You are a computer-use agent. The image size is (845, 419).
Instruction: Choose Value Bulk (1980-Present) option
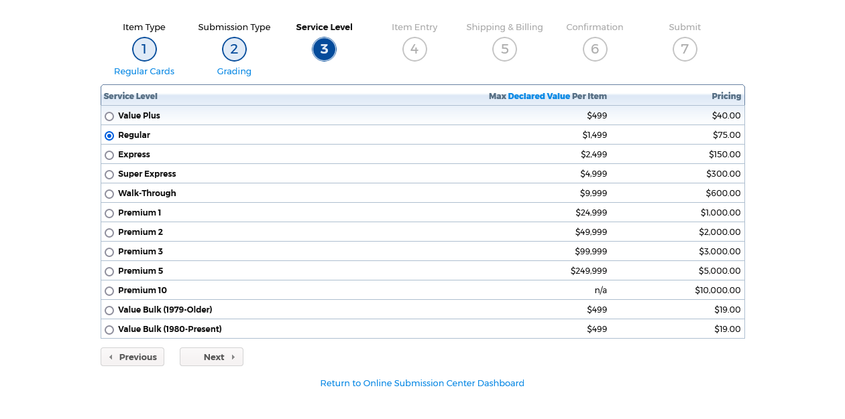109,330
